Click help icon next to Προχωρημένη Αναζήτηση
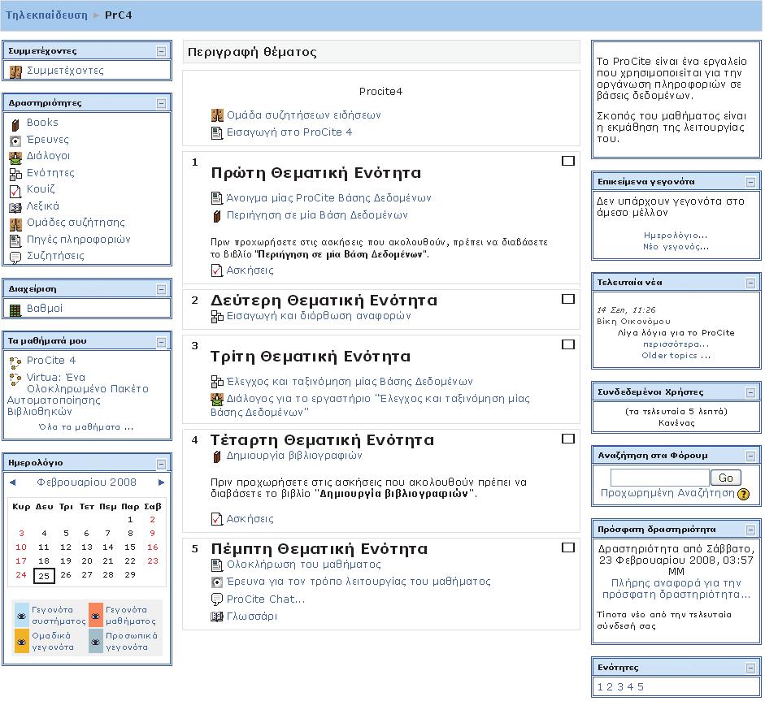The image size is (765, 701). click(743, 495)
